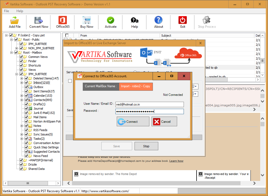Click the message list vertical scrollbar thumb
Viewport: 268px width, 196px height.
(263, 61)
